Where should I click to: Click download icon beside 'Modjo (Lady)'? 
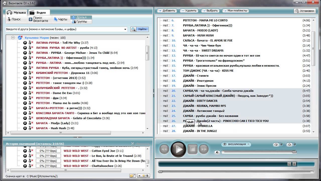tap(31, 123)
